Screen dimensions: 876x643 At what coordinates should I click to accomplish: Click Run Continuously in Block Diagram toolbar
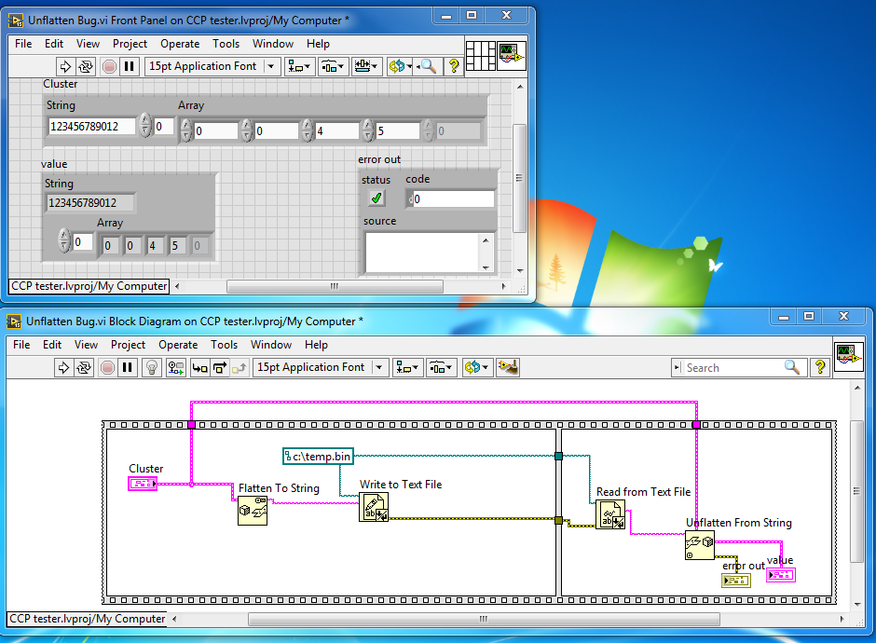(85, 367)
